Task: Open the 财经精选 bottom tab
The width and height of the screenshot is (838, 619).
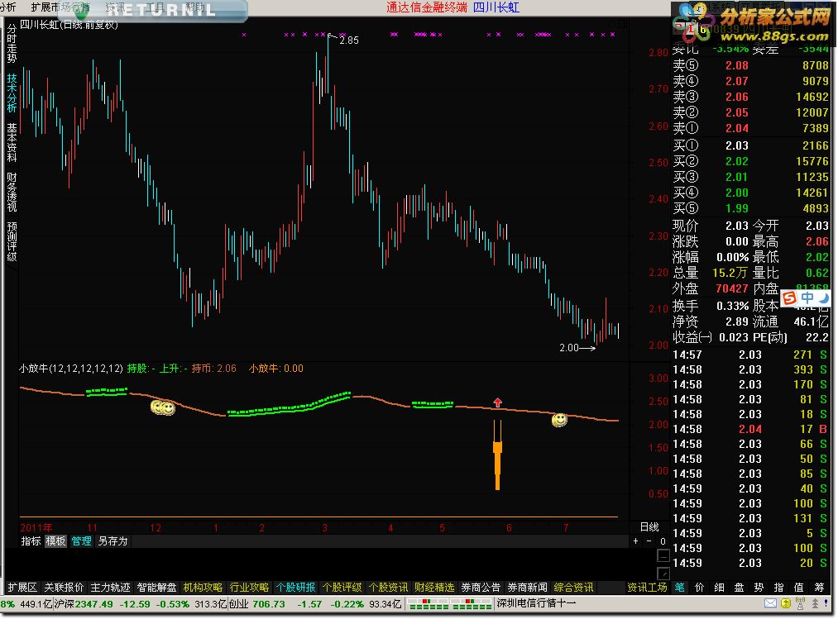Action: click(x=434, y=588)
